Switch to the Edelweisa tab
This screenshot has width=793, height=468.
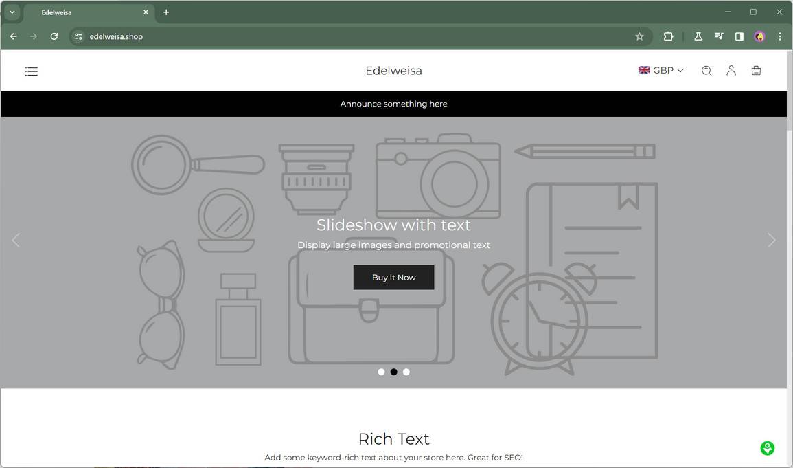coord(89,12)
